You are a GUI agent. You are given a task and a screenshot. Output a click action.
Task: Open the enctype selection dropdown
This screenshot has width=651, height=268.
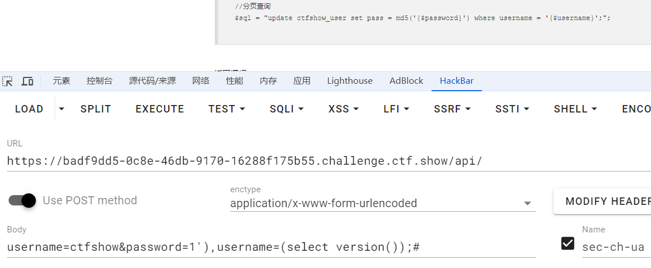pos(382,203)
